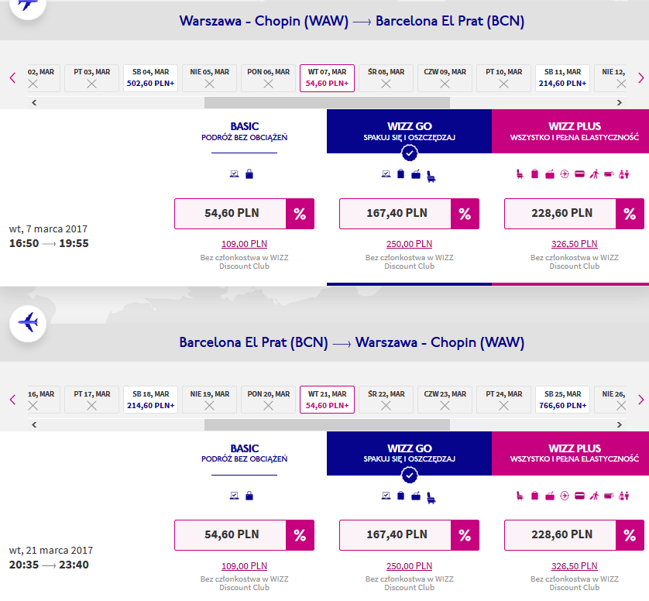Show later return dates with the right pink chevron
The image size is (649, 601).
pyautogui.click(x=640, y=400)
